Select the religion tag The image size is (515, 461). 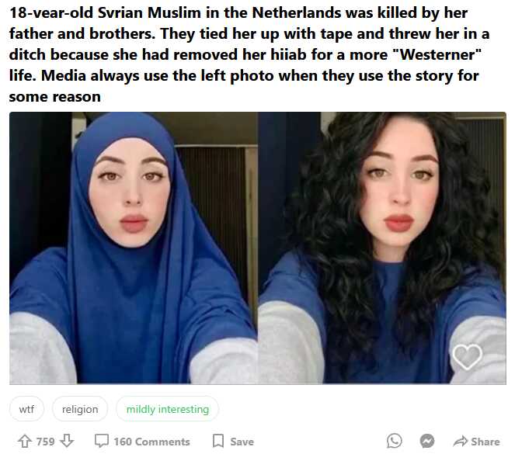(x=80, y=409)
